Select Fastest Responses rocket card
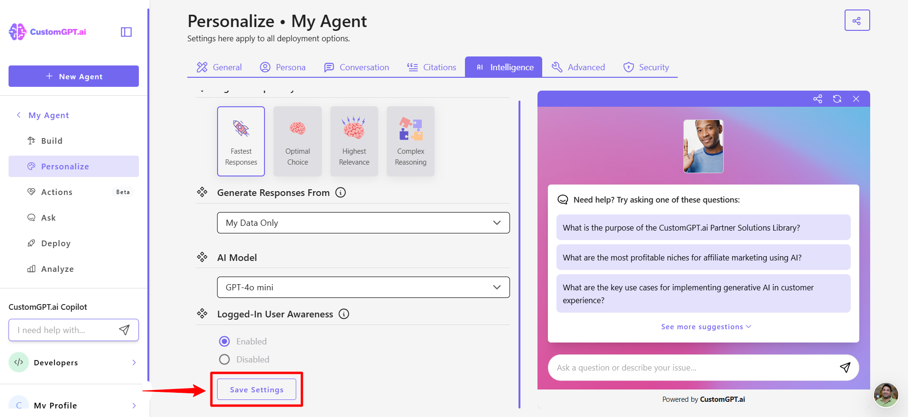The width and height of the screenshot is (910, 417). pyautogui.click(x=241, y=141)
